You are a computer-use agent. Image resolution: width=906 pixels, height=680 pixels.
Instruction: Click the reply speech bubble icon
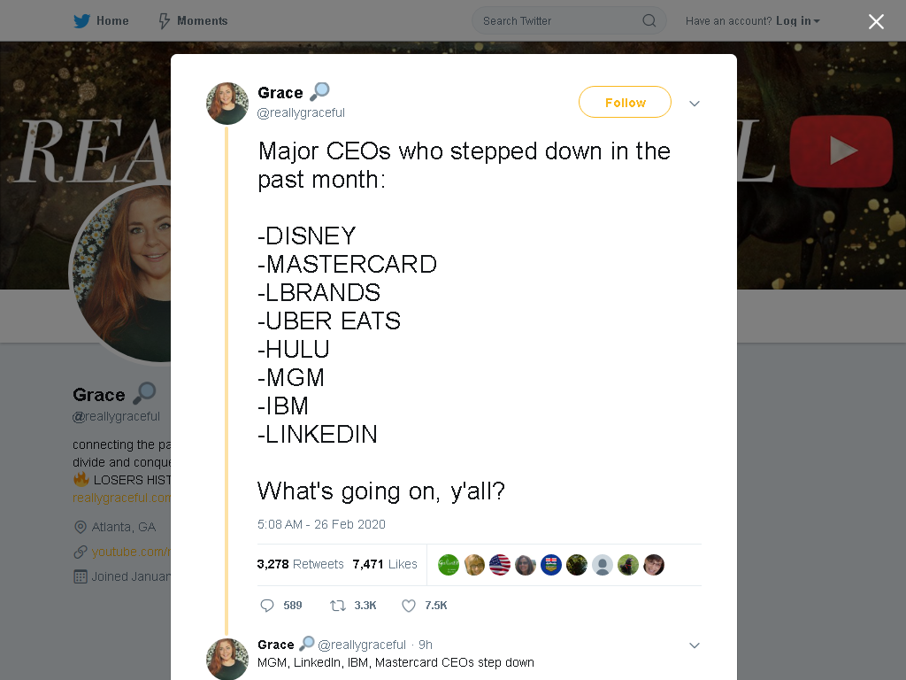267,606
